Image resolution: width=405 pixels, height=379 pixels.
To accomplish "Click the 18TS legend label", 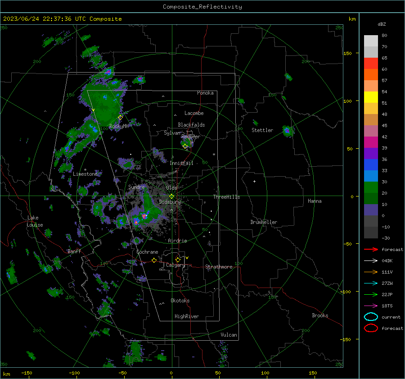I will point(387,306).
